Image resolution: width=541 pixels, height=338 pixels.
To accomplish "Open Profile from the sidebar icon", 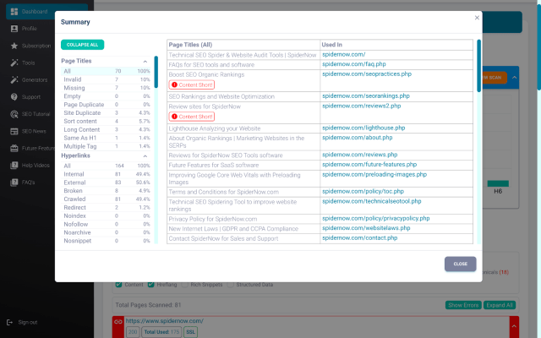I will [x=14, y=29].
